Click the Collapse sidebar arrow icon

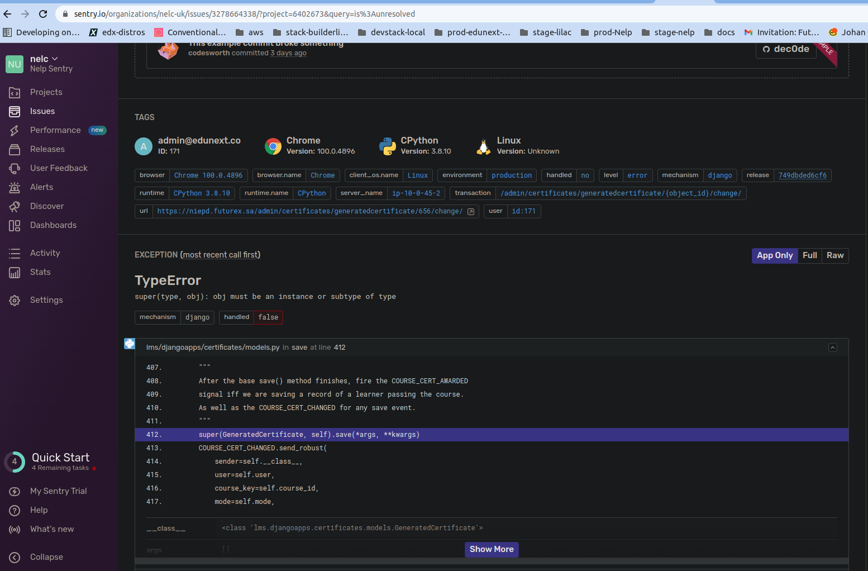click(15, 558)
